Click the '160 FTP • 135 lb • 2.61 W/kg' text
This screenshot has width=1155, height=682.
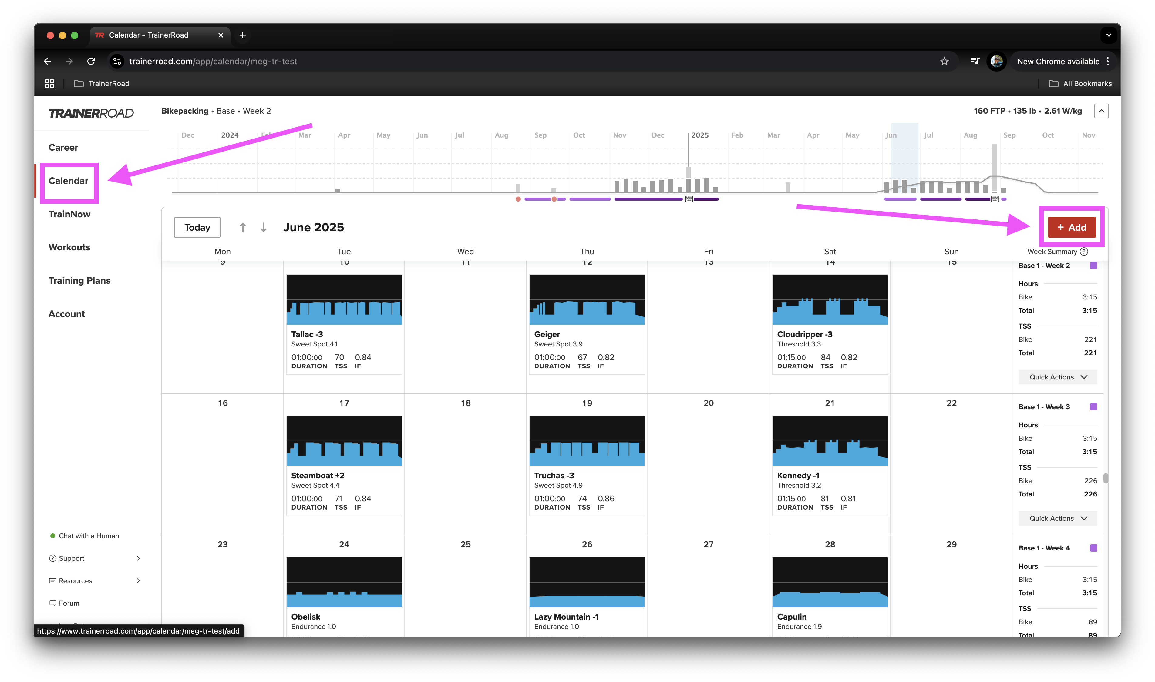tap(1028, 111)
